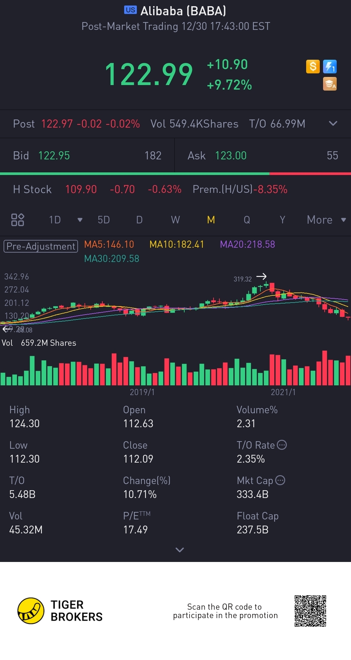Select the Q quarterly chart tab
This screenshot has width=351, height=660.
[x=247, y=220]
